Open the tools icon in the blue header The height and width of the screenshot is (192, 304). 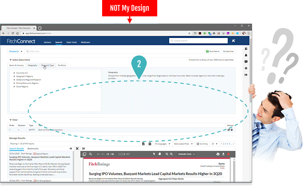233,41
